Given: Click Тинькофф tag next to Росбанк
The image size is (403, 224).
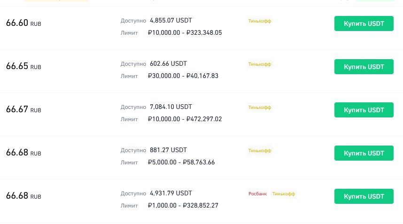Looking at the screenshot, I should 284,194.
